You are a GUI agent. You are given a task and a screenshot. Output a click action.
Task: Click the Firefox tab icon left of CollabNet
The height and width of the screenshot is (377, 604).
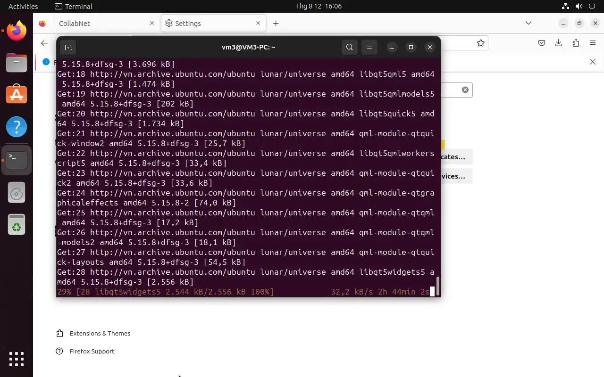(42, 23)
